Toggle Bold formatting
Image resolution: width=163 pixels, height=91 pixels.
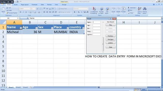(x=20, y=12)
